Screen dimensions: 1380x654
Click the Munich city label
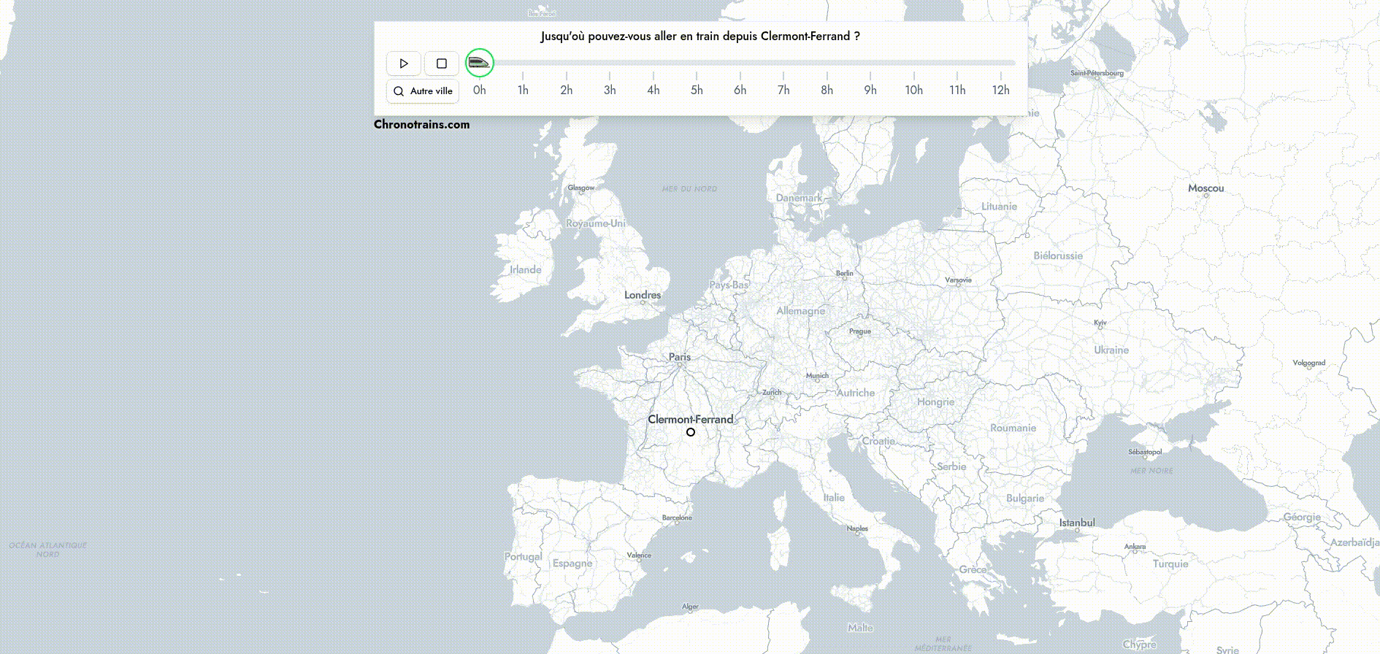coord(817,376)
